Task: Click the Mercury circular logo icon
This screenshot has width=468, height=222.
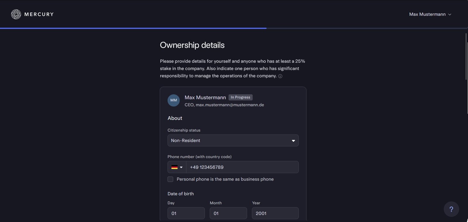Action: (16, 14)
